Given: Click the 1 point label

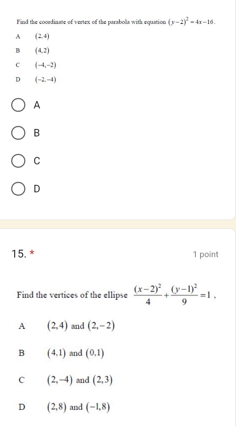Looking at the screenshot, I should pyautogui.click(x=205, y=254).
